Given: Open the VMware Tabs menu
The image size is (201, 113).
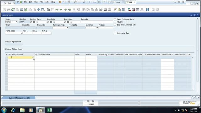Looking at the screenshot, I should (x=47, y=2).
